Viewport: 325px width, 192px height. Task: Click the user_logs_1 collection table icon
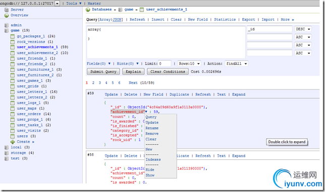tap(13, 103)
